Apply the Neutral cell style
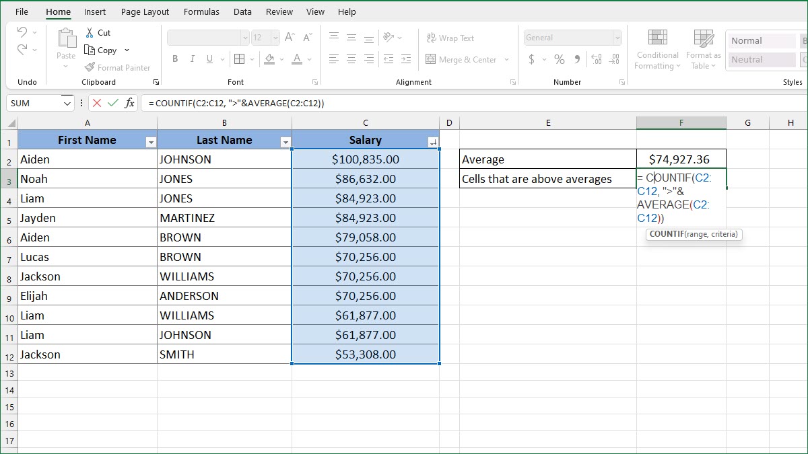This screenshot has height=454, width=808. pos(762,59)
